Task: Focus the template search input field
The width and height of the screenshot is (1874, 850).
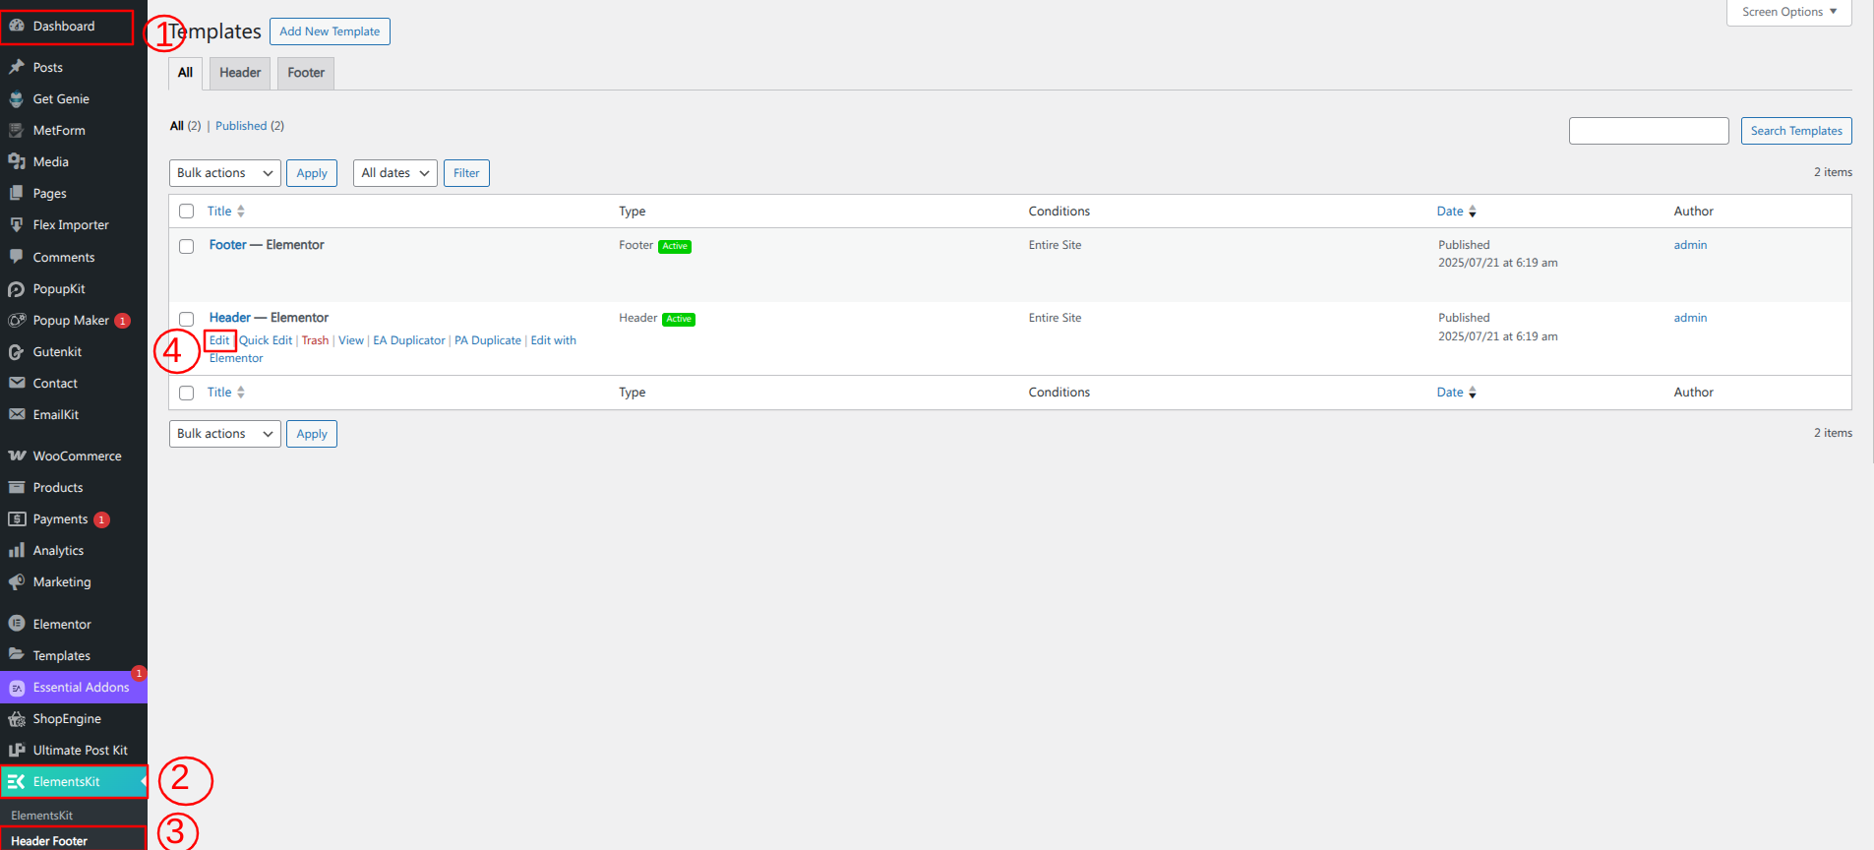Action: (x=1649, y=131)
